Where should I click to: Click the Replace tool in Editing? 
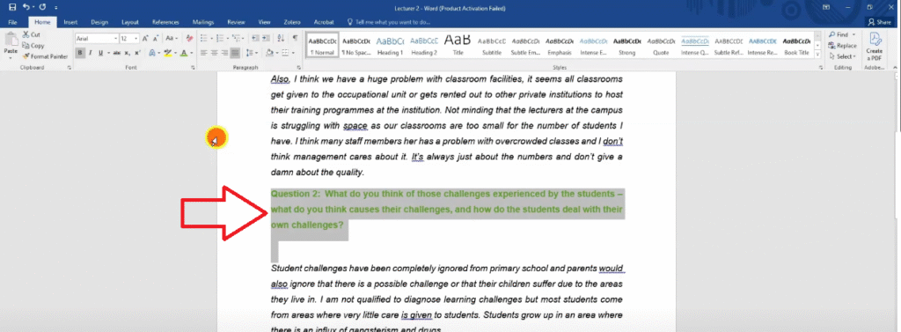point(842,46)
